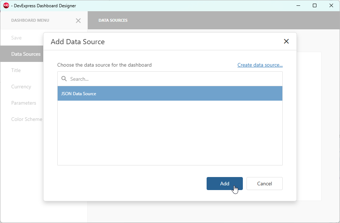Open Parameters from the Dashboard Menu
This screenshot has height=223, width=340.
point(24,103)
